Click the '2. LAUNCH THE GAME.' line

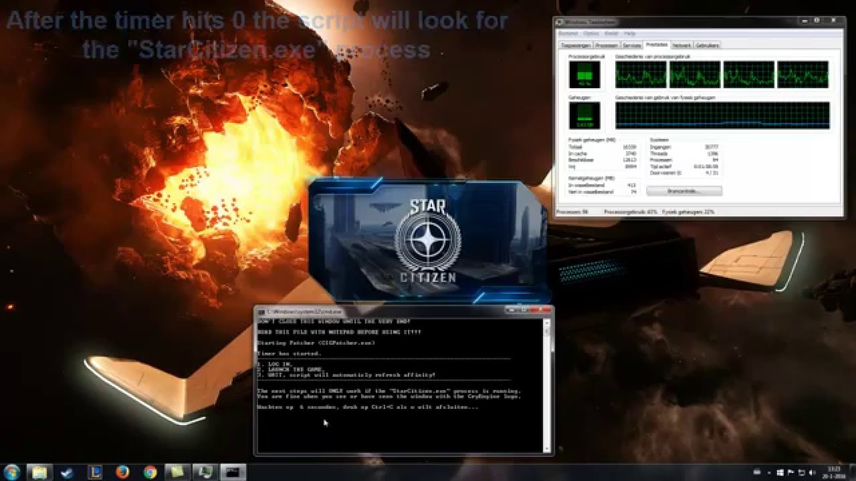pyautogui.click(x=291, y=369)
